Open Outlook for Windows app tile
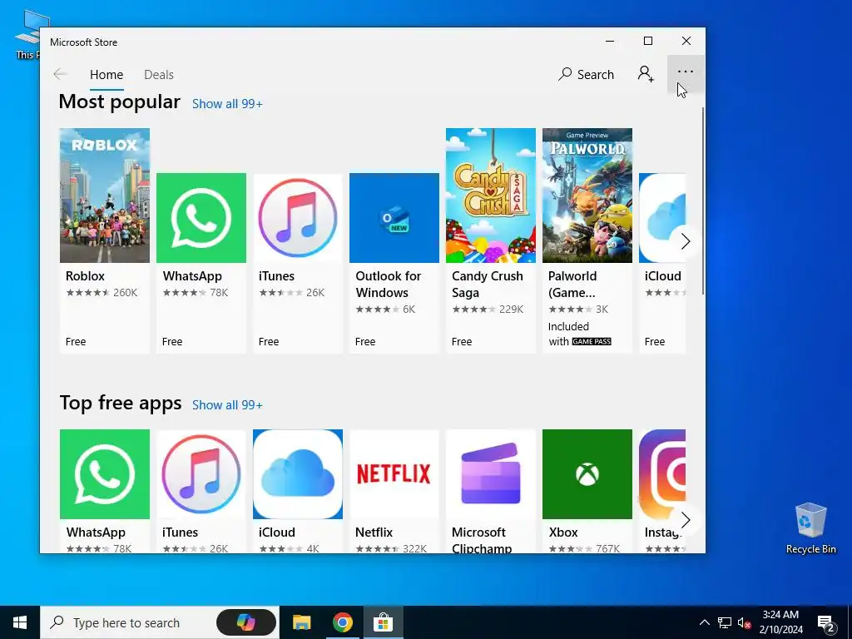 click(x=394, y=263)
